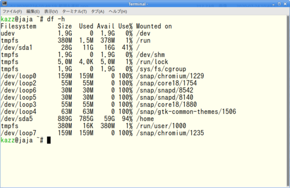Open the ファイル(F) menu
The width and height of the screenshot is (290, 188).
12,11
